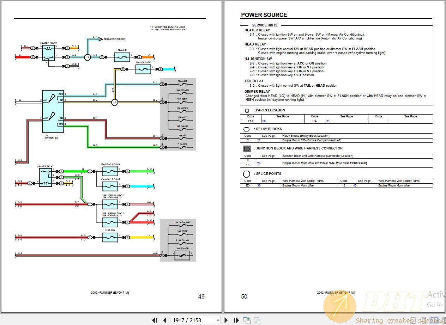Click the 1K junction block code cell
Viewport: 446px width, 325px height.
(x=248, y=165)
